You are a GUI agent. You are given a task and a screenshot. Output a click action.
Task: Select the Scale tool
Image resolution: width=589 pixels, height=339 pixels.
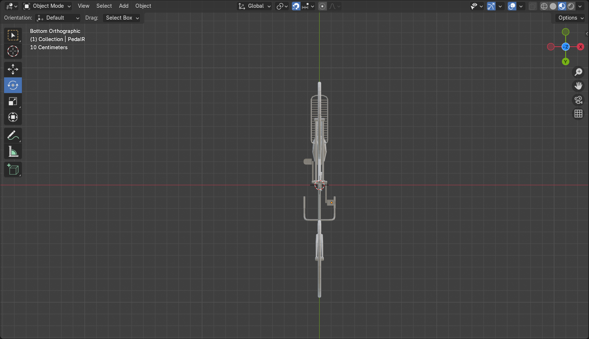coord(13,101)
